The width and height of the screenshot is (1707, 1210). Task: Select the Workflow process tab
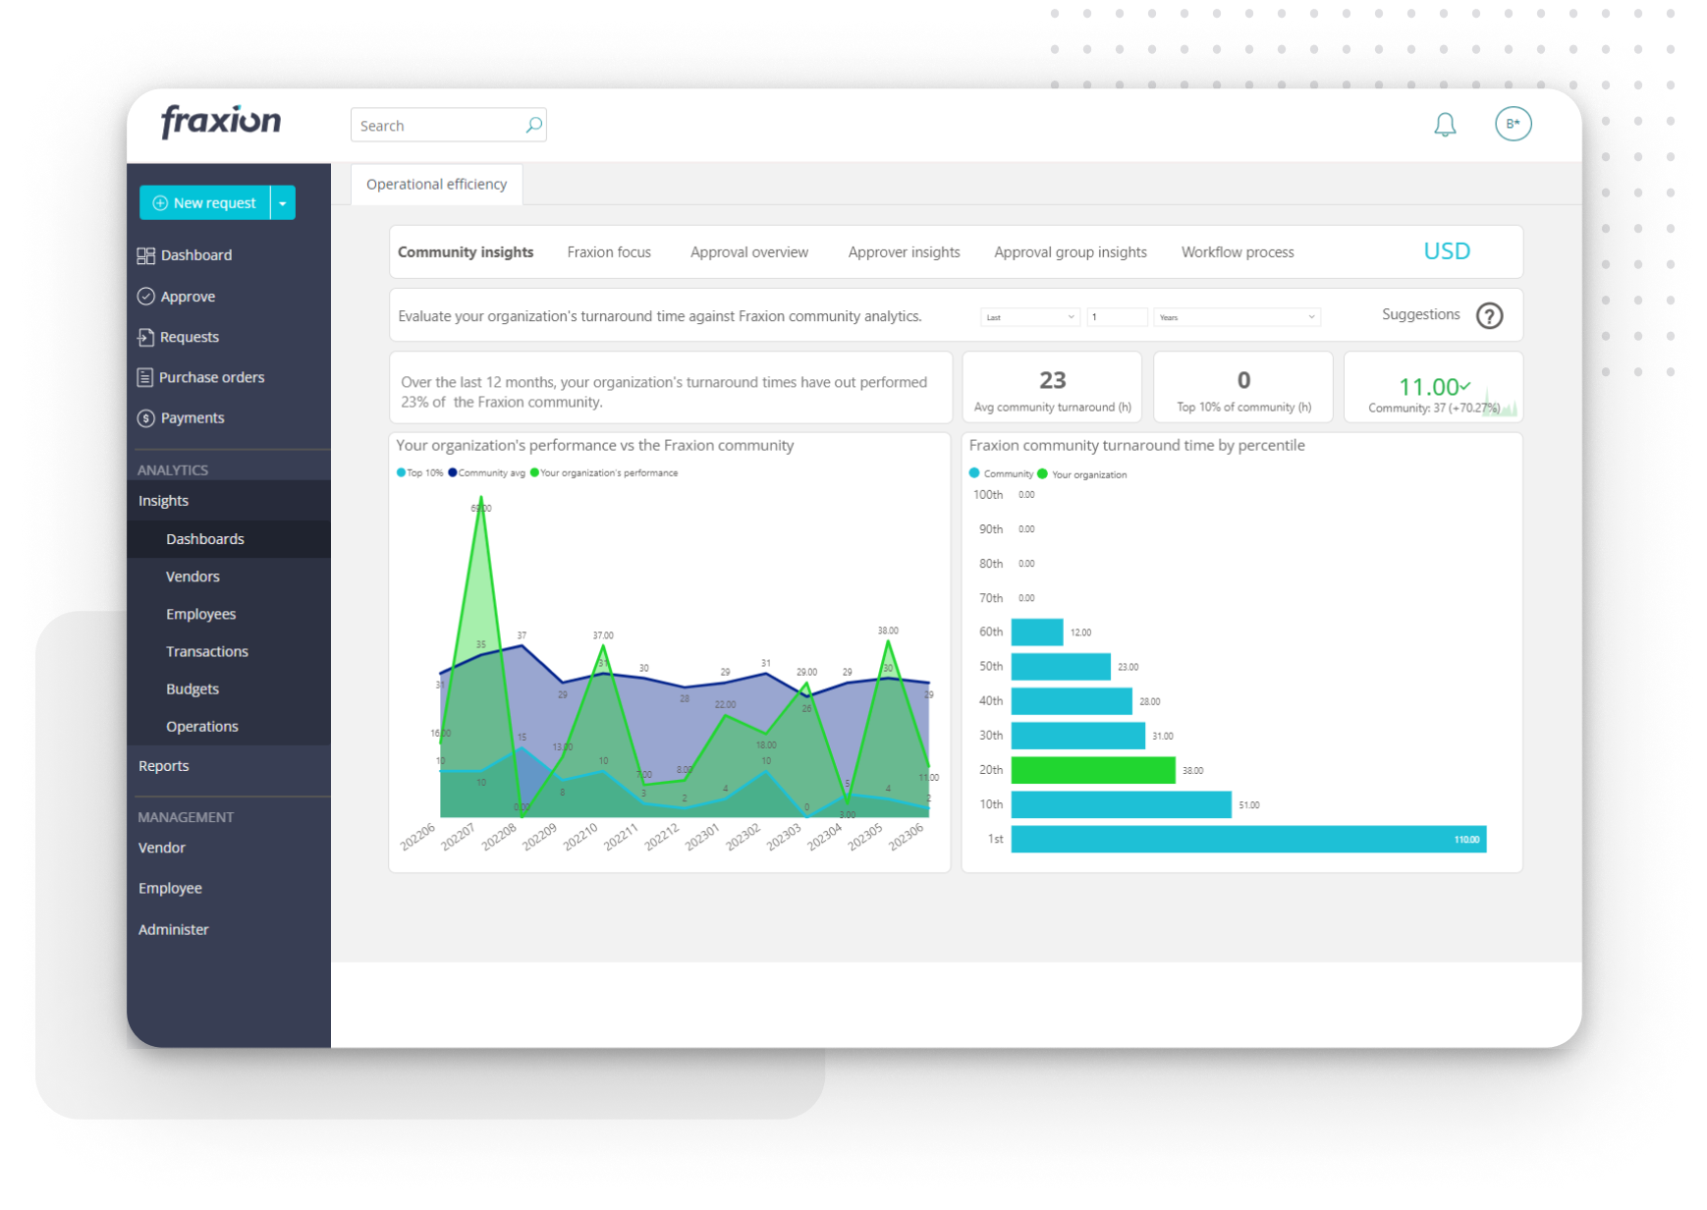[1237, 251]
